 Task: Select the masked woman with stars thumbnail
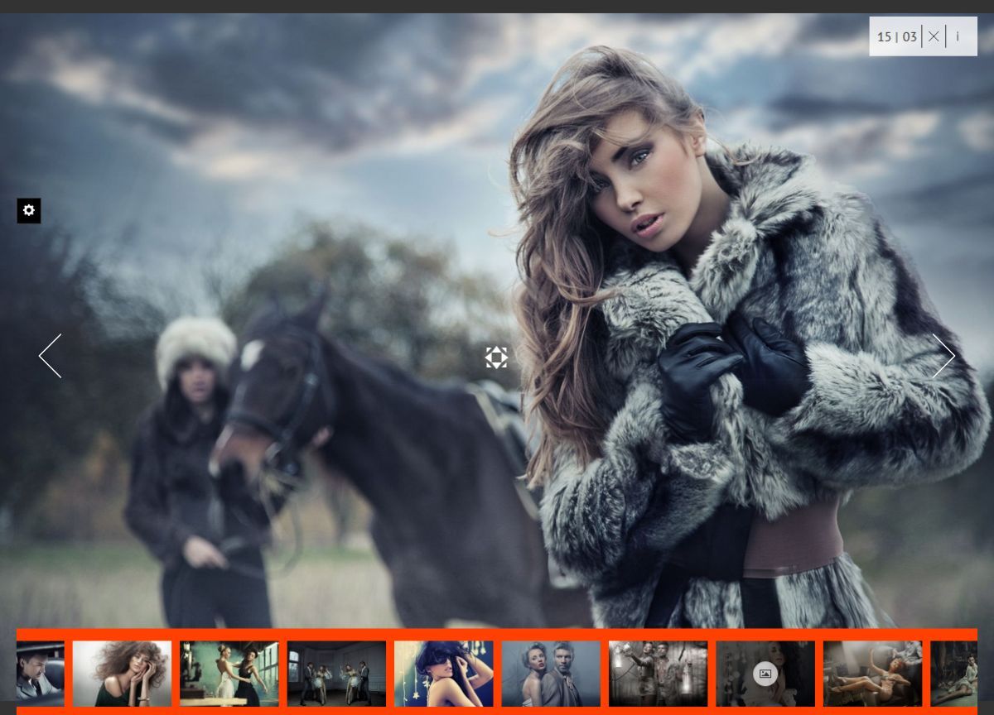[x=443, y=674]
